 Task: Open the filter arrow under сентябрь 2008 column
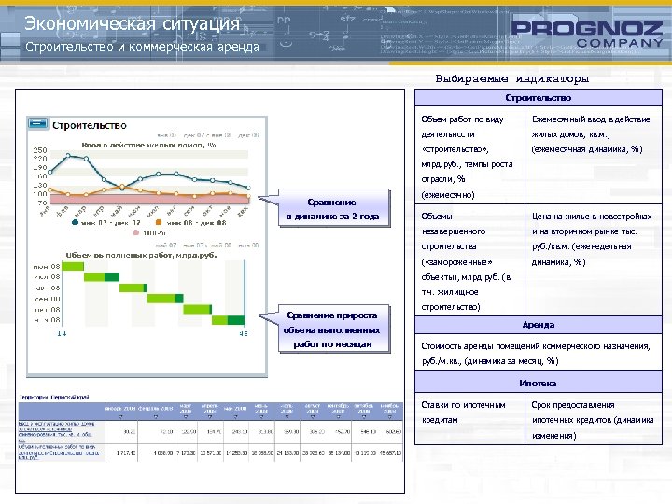338,416
